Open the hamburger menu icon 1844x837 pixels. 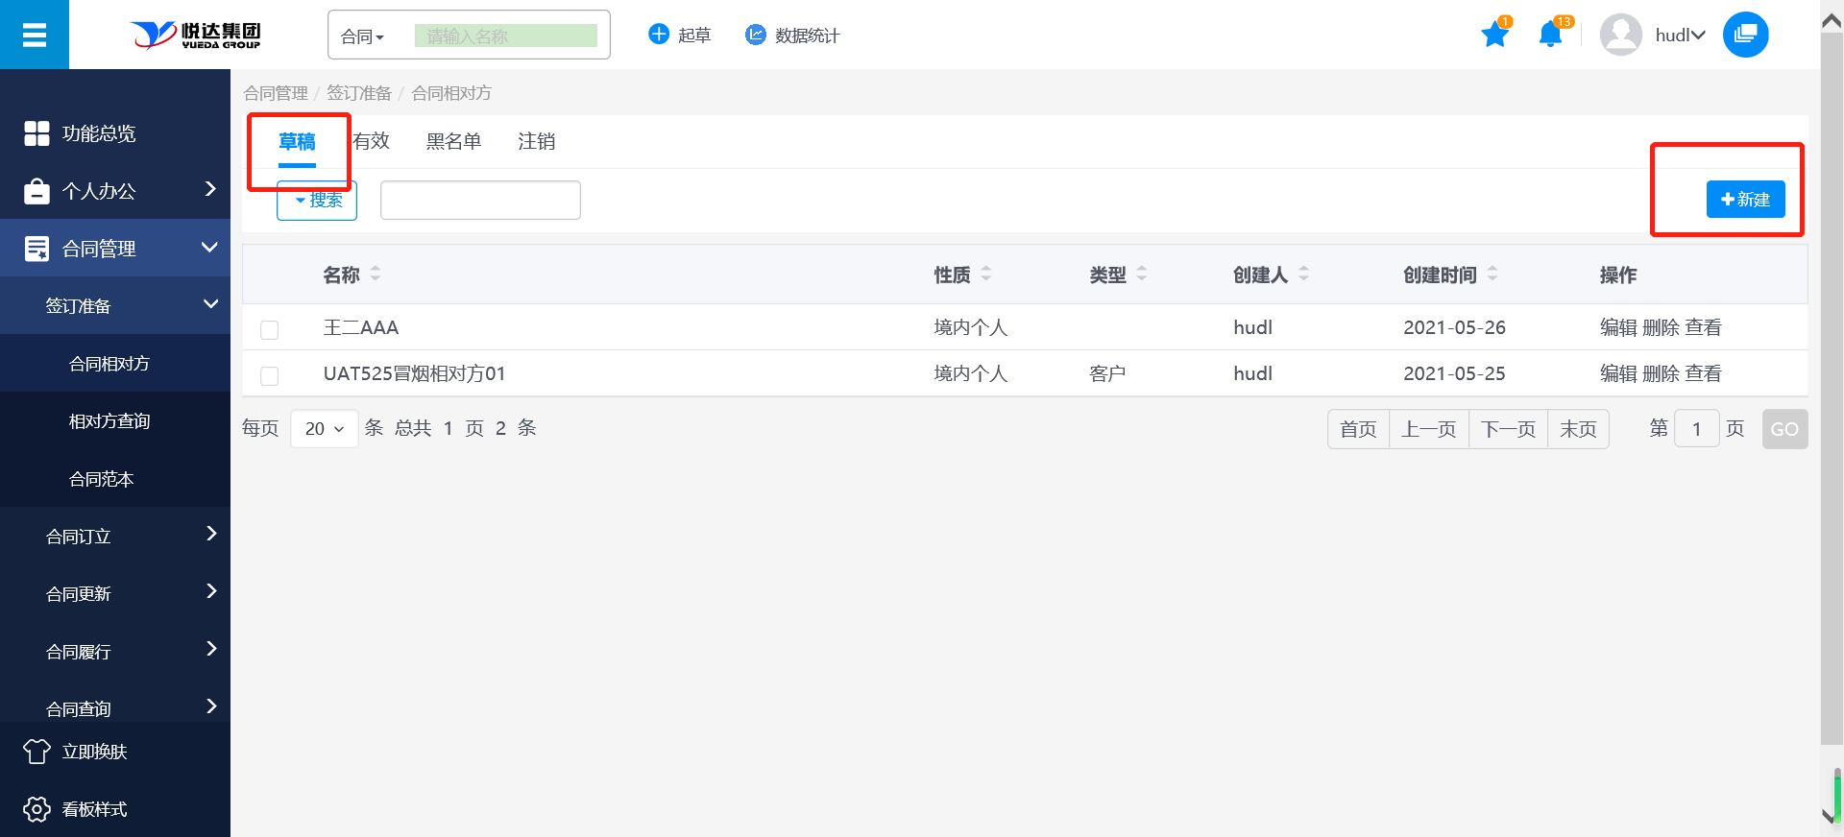tap(35, 36)
